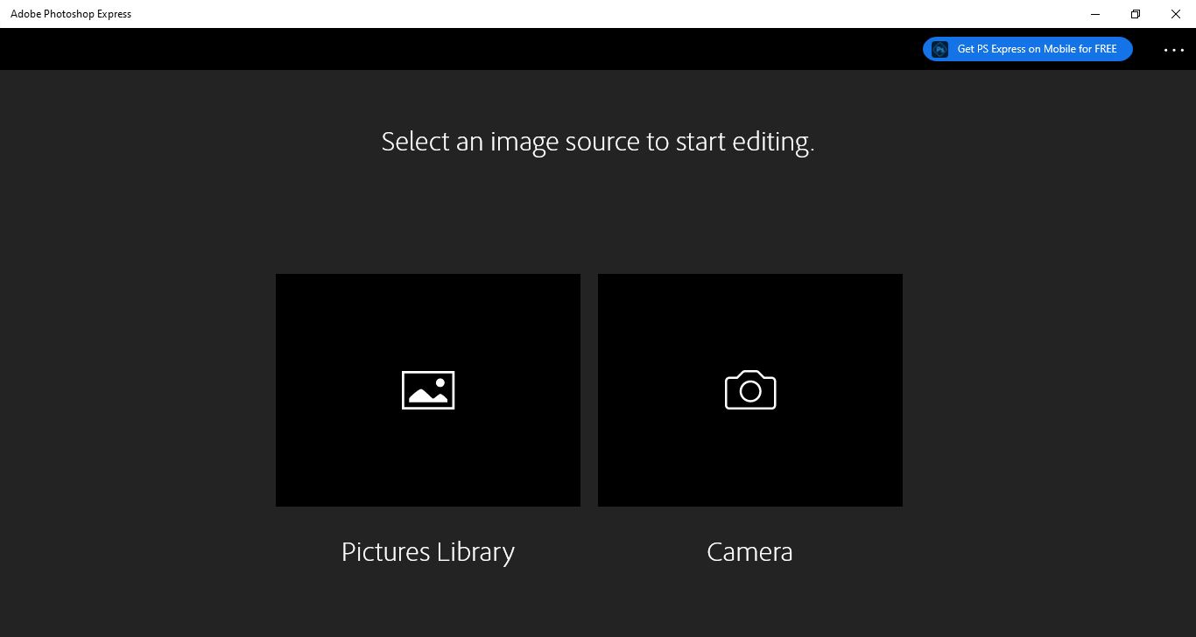The width and height of the screenshot is (1196, 637).
Task: Select the Camera text label
Action: coord(749,552)
